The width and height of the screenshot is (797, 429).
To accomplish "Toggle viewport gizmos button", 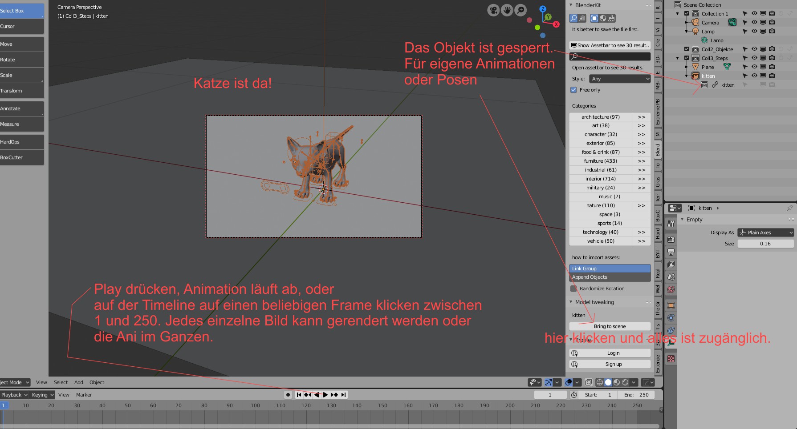I will click(549, 382).
